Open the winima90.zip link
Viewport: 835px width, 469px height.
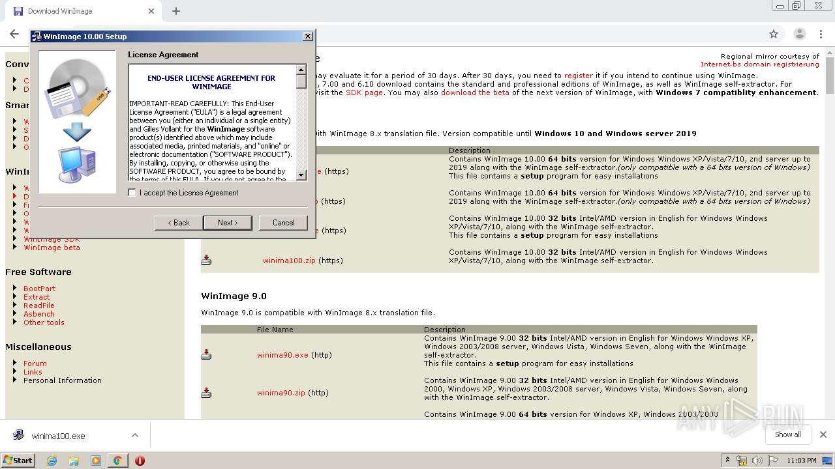click(281, 393)
